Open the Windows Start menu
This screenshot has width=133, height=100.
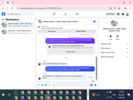[3, 95]
